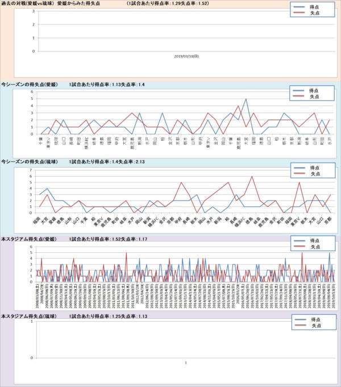Select 失点 legend entry in Ehime stadium chart
Image resolution: width=341 pixels, height=387 pixels.
[315, 247]
